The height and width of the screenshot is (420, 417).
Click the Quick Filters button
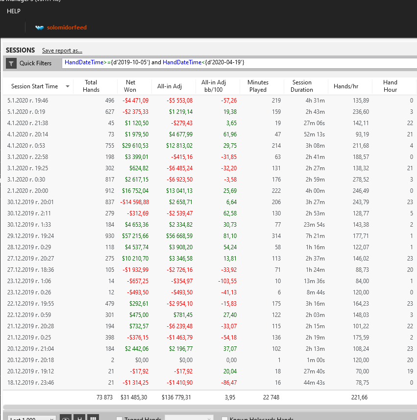click(35, 63)
